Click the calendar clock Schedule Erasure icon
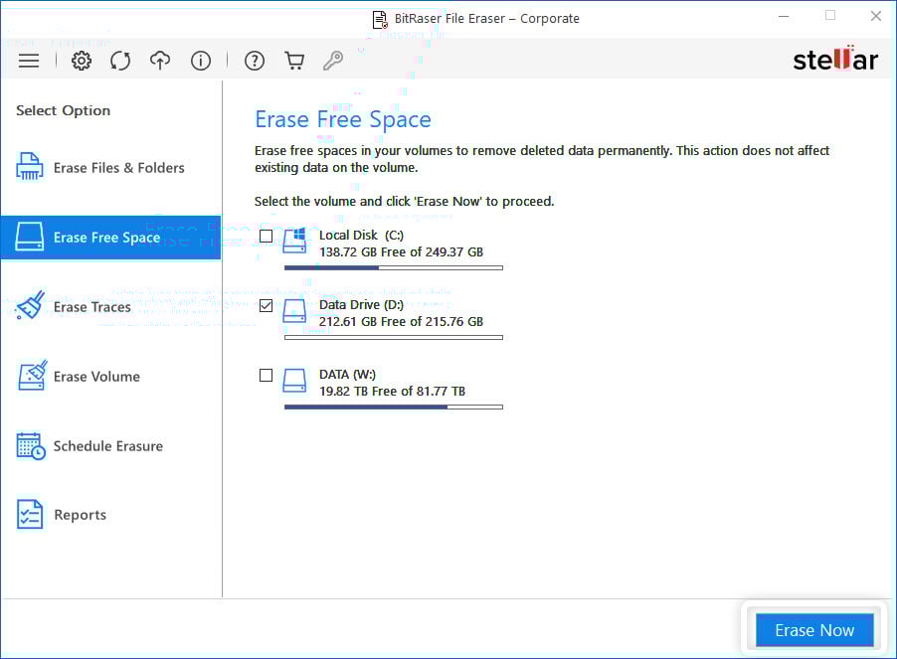 tap(31, 446)
